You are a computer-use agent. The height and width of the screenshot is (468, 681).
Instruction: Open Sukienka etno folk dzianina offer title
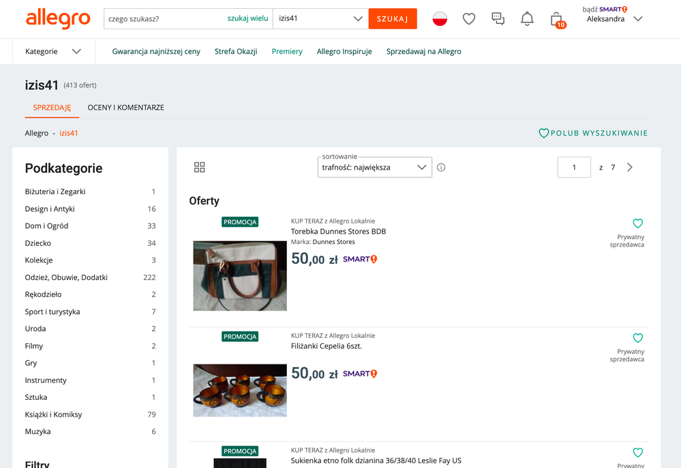pos(376,461)
